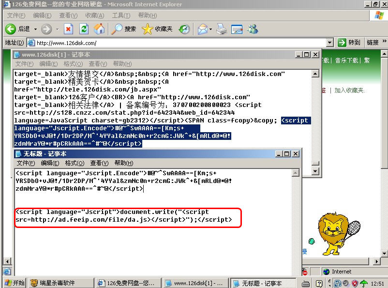Click the network monitors tray icon
388x288 pixels.
338,283
